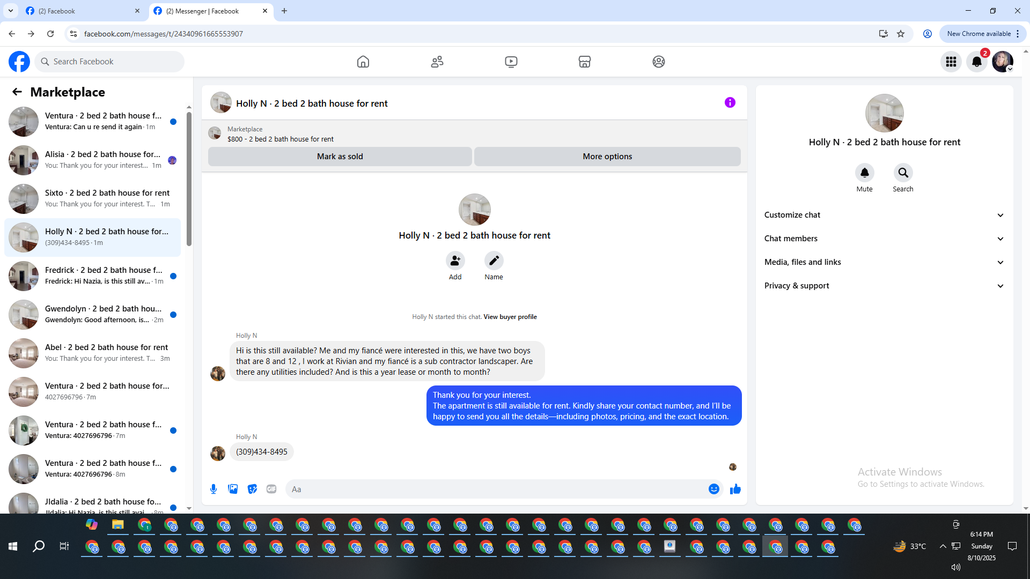Viewport: 1030px width, 579px height.
Task: Attach a photo using image icon
Action: (233, 489)
